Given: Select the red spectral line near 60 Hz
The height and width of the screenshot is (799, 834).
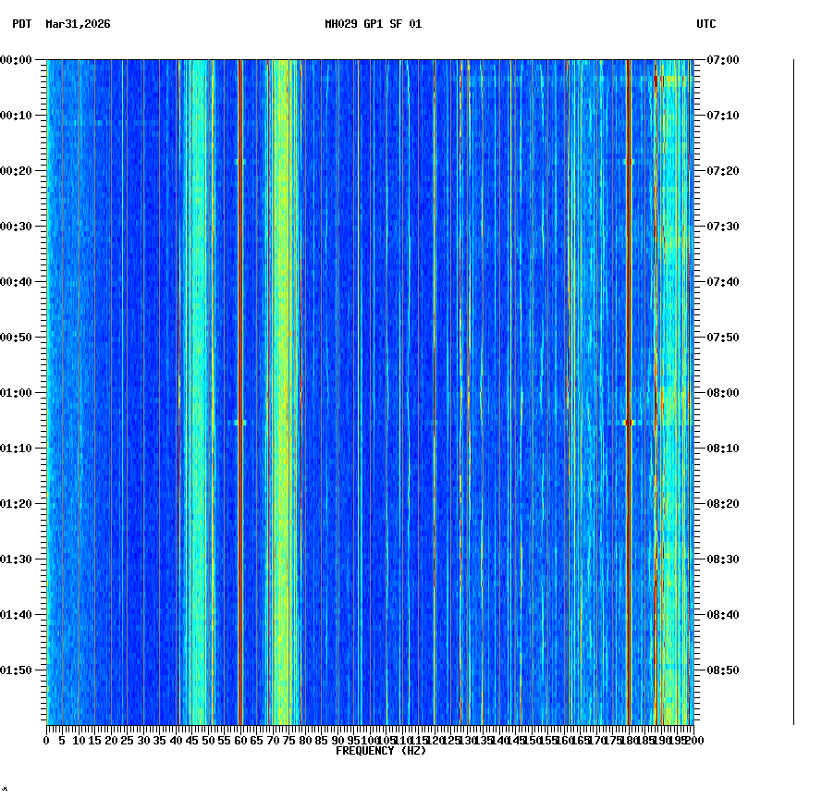Looking at the screenshot, I should tap(239, 370).
